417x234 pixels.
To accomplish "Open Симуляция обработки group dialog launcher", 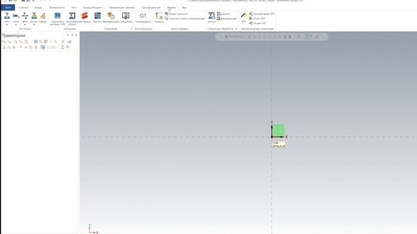I will [x=236, y=29].
